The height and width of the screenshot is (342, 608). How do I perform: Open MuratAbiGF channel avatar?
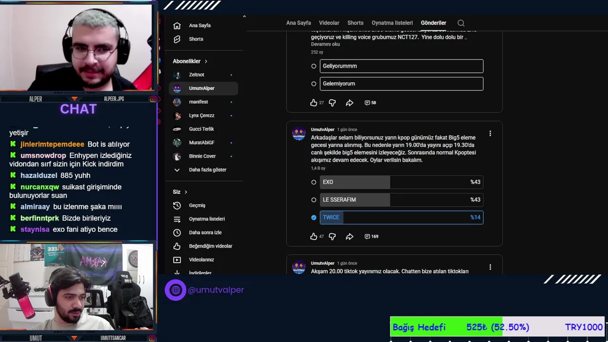pyautogui.click(x=177, y=142)
